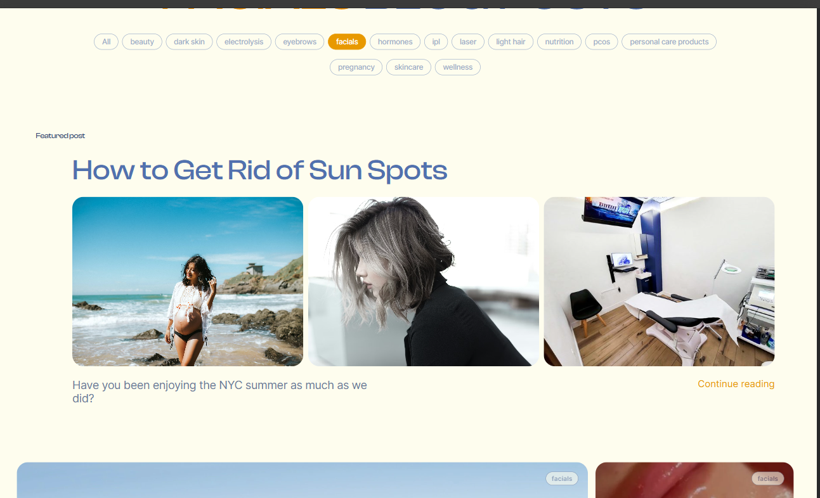Select the laser category

click(x=468, y=42)
